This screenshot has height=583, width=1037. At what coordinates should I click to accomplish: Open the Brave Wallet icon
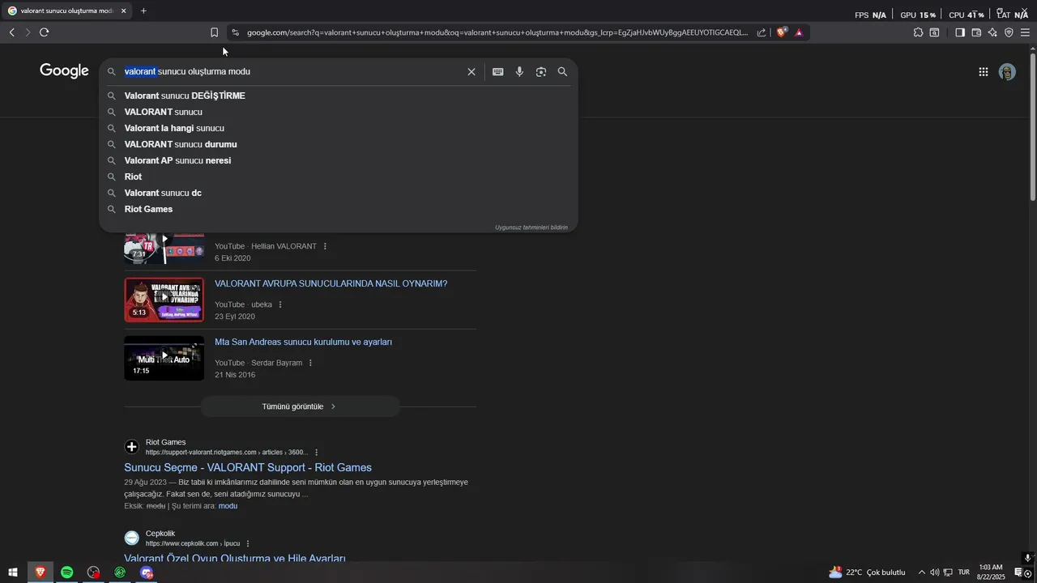click(976, 32)
